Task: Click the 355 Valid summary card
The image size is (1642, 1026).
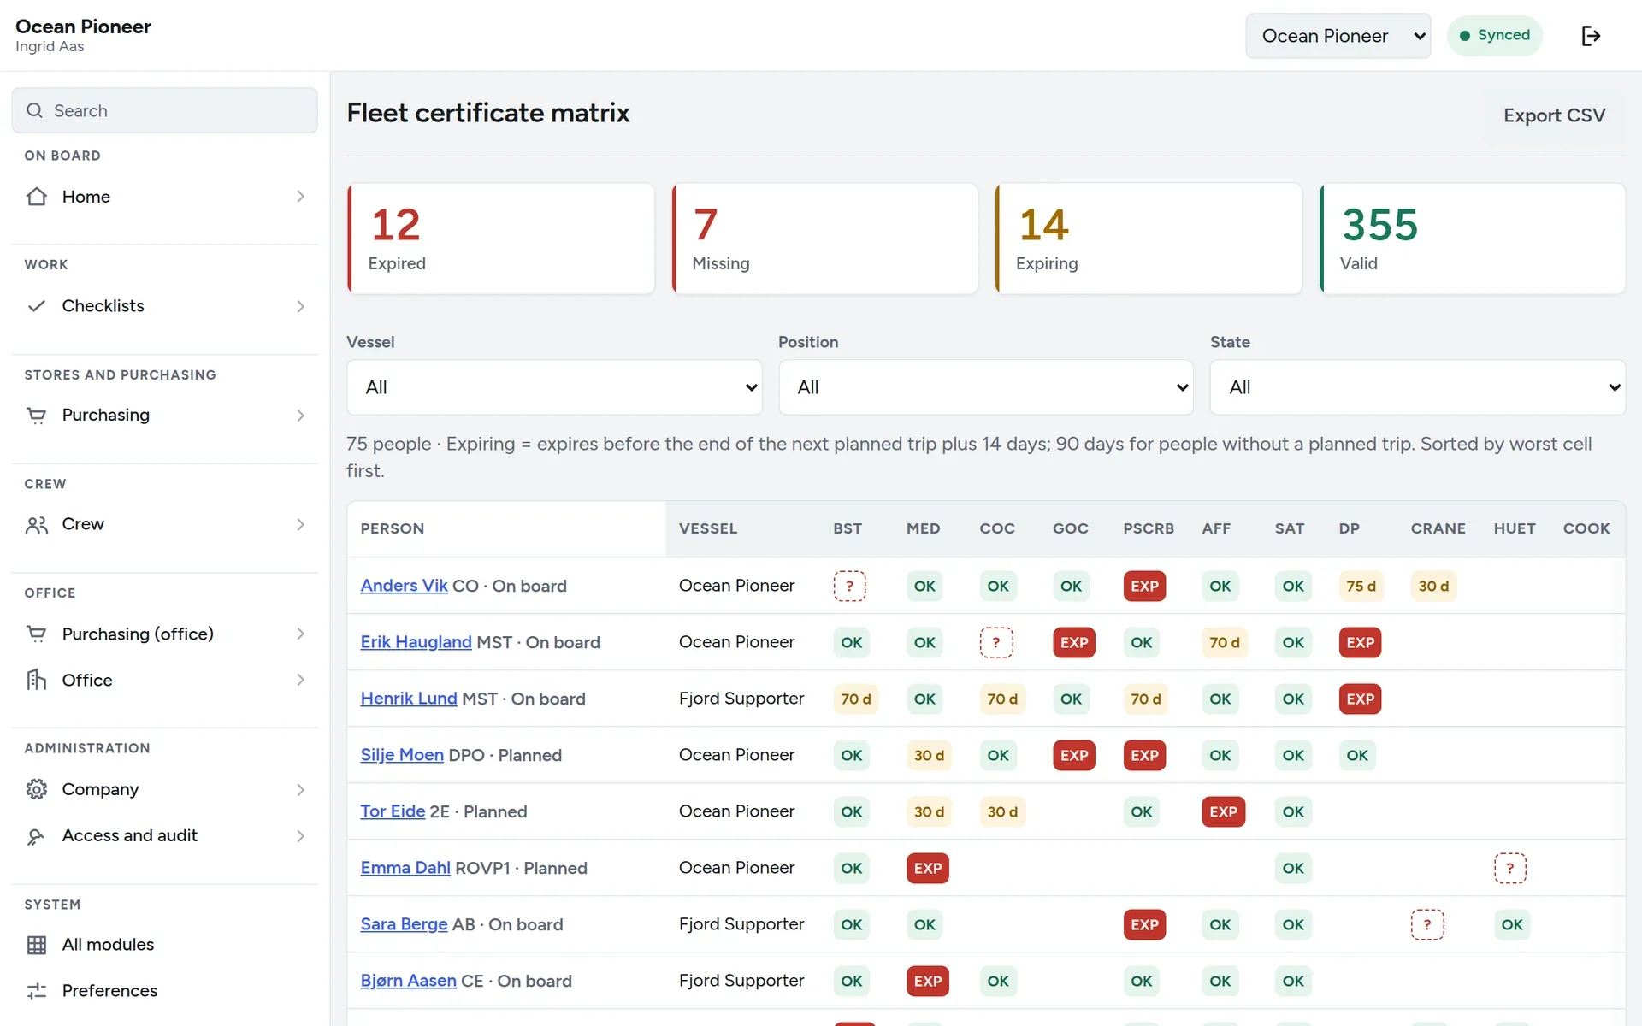Action: click(x=1473, y=239)
